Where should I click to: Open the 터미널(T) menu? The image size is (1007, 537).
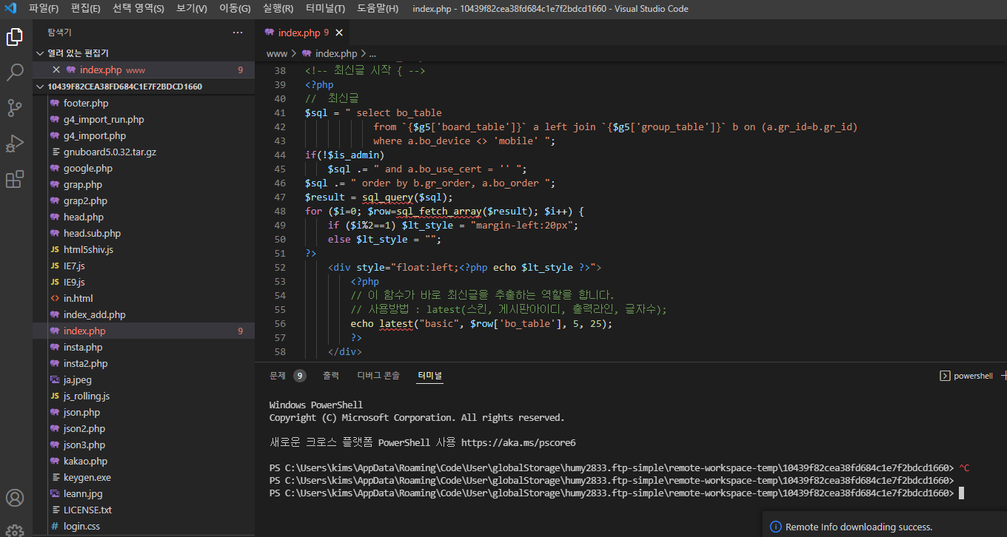point(325,9)
